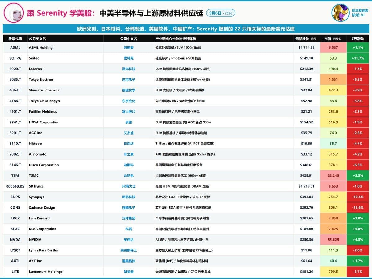Click the $881.26 LITE price
The height and width of the screenshot is (279, 372).
307,272
